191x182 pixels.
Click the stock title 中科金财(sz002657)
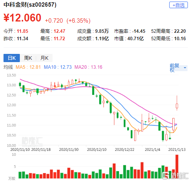[30, 5]
